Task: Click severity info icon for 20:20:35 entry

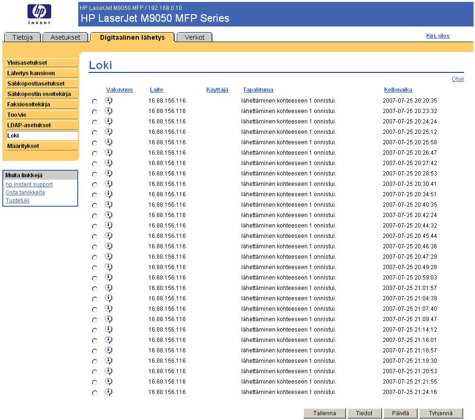Action: pos(109,101)
